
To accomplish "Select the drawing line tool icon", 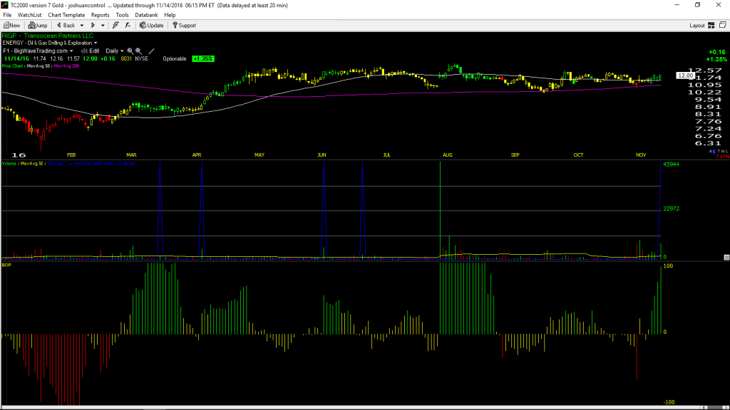I will pos(151,51).
